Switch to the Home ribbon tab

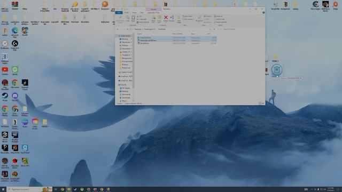tap(127, 13)
